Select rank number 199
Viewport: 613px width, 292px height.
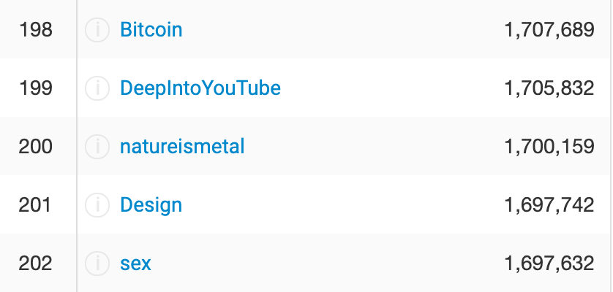click(36, 88)
